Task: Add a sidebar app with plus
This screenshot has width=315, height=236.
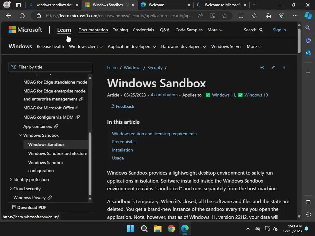Action: click(x=308, y=73)
